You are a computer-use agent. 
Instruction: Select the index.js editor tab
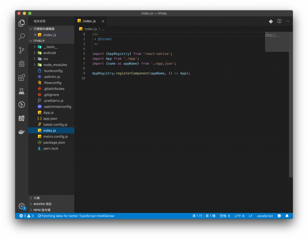(89, 21)
